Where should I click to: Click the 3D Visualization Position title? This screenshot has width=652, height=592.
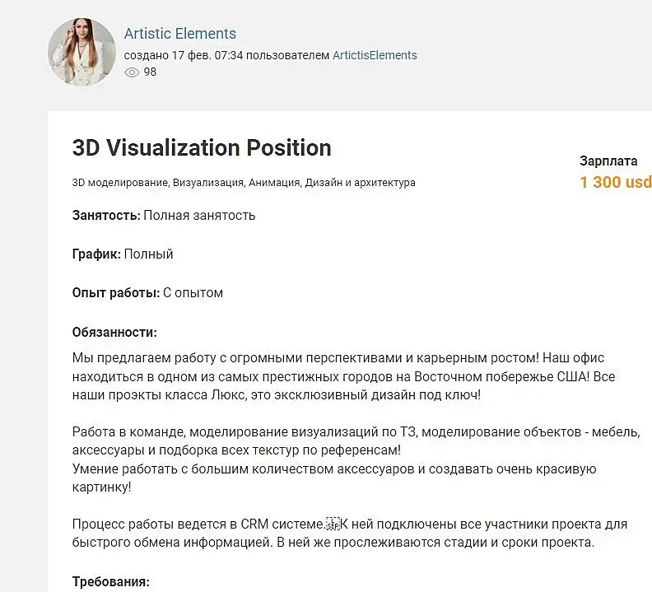click(202, 148)
